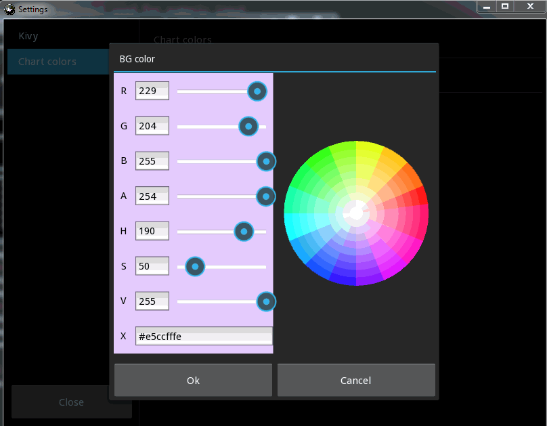Click the Ok button
Screen dimensions: 547x426
coord(193,380)
